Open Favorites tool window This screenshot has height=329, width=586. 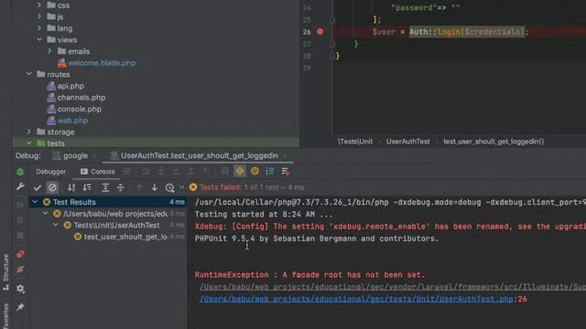[6, 316]
